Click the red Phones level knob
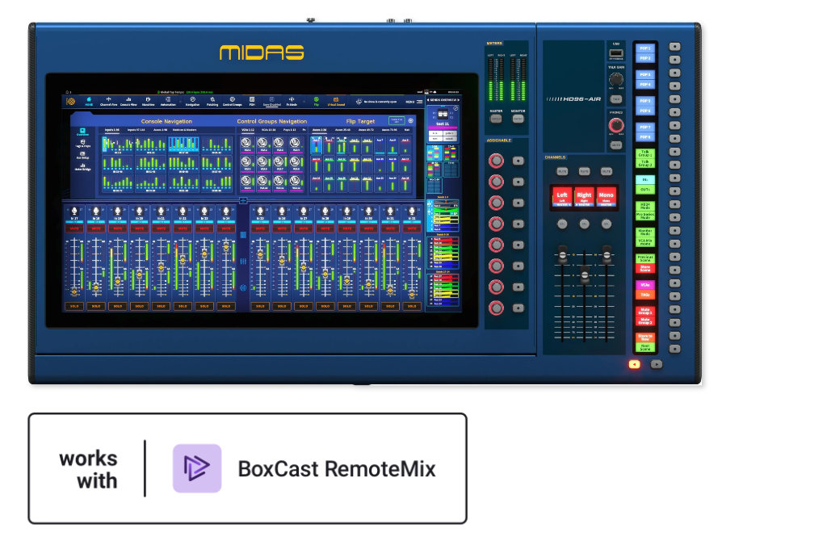Screen dimensions: 827x545 coord(616,125)
